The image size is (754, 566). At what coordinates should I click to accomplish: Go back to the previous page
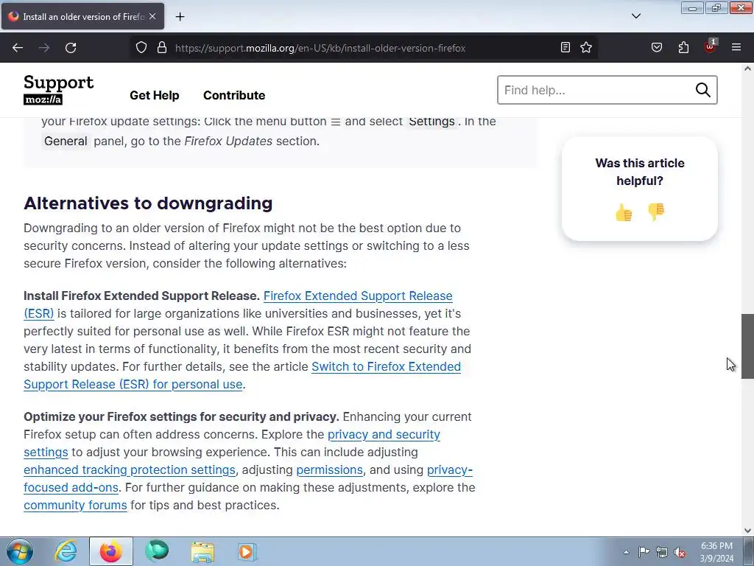(18, 48)
